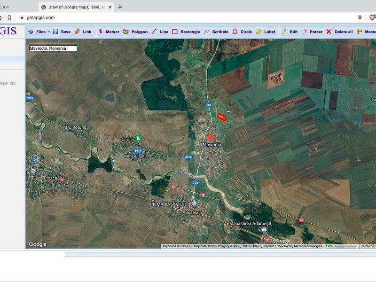The height and width of the screenshot is (282, 376).
Task: Activate the Line drawing tool
Action: coord(160,32)
